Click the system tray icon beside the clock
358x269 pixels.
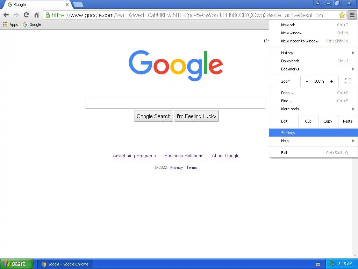pyautogui.click(x=332, y=264)
